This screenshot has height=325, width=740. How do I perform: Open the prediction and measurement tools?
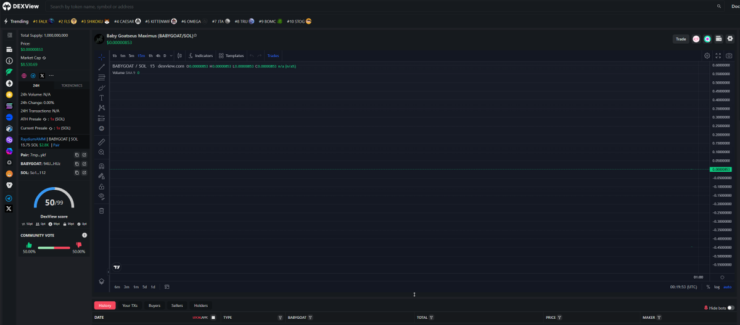coord(102,118)
